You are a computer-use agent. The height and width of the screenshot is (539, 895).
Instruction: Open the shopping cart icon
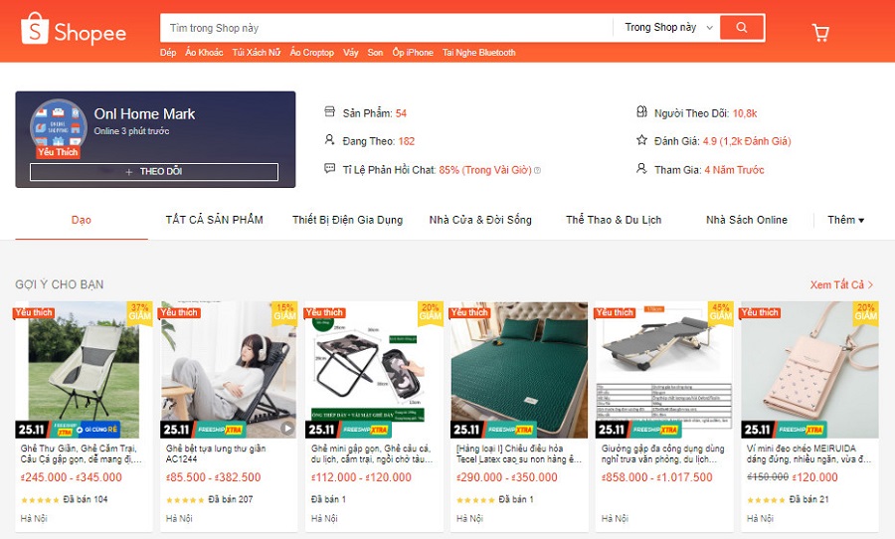pyautogui.click(x=820, y=33)
